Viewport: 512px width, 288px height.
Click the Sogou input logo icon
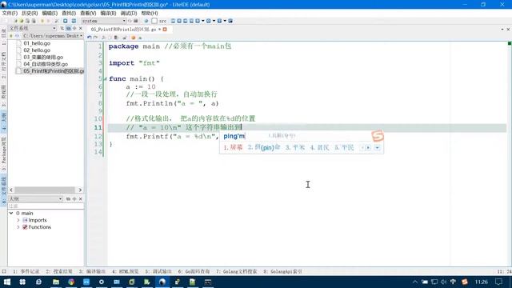378,136
